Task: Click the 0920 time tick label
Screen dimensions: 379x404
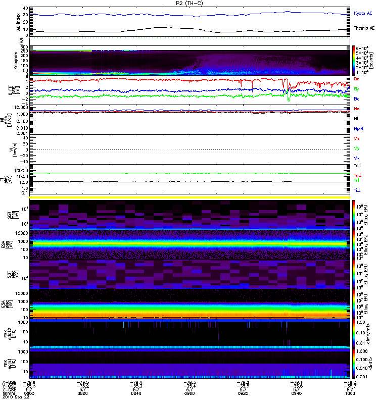Action: click(x=243, y=393)
